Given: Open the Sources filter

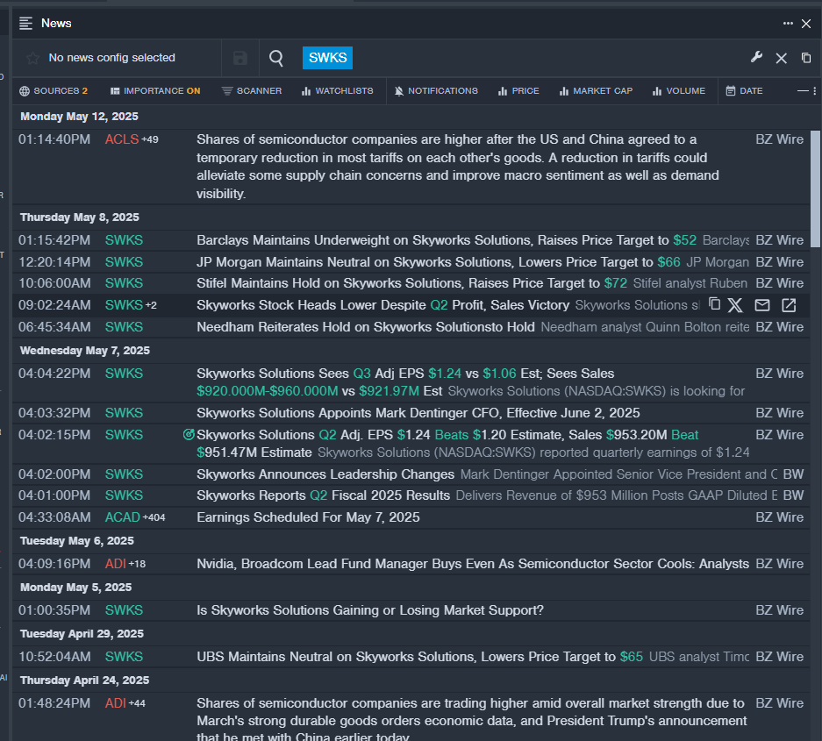Looking at the screenshot, I should 54,90.
